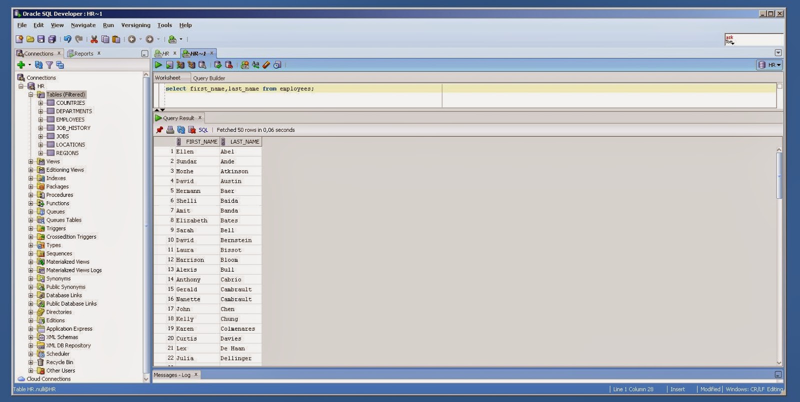Image resolution: width=800 pixels, height=402 pixels.
Task: Open the Tools menu
Action: tap(164, 25)
